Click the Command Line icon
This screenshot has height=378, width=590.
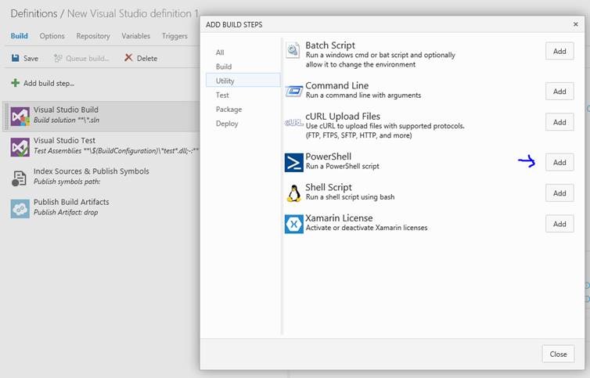[294, 91]
